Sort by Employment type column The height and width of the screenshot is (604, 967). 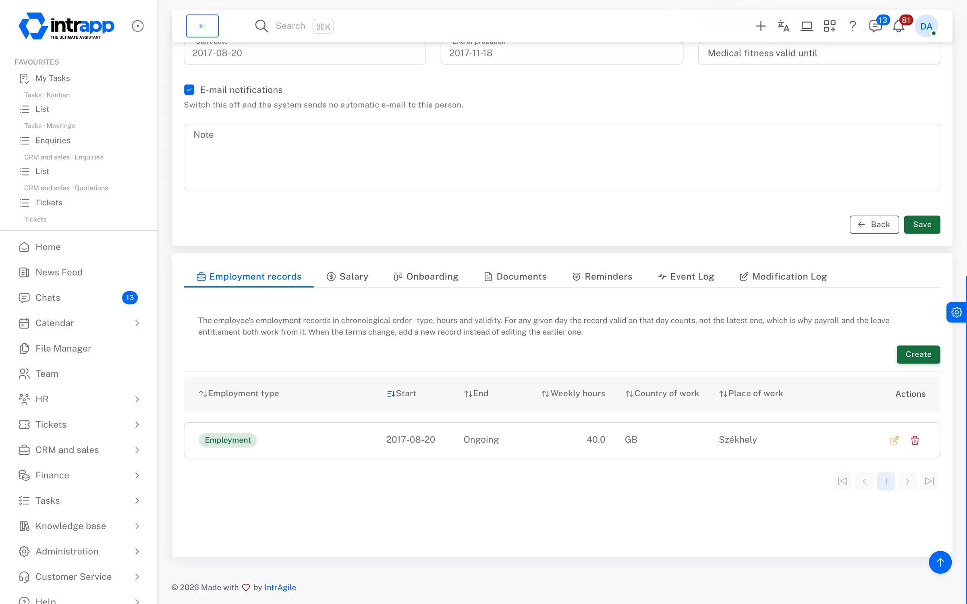click(239, 393)
